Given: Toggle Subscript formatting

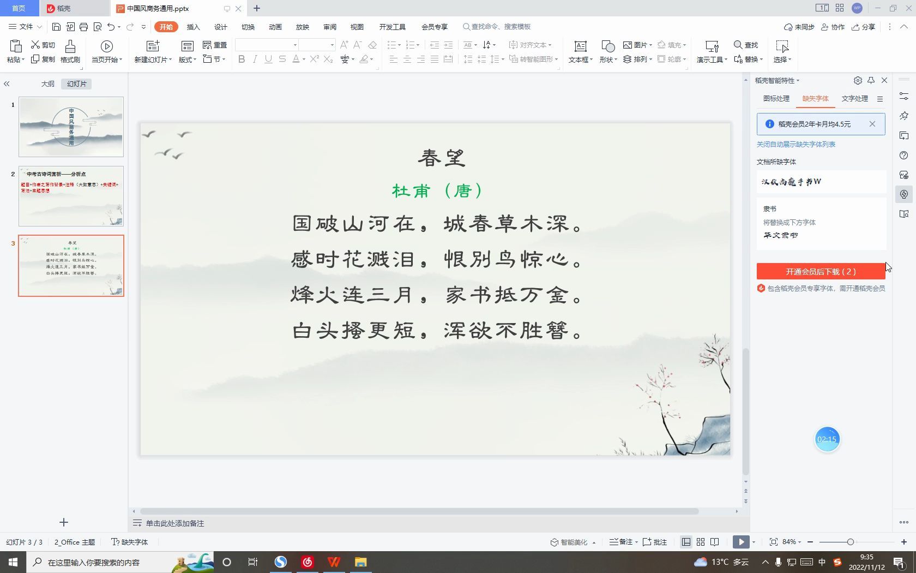Looking at the screenshot, I should (x=328, y=59).
